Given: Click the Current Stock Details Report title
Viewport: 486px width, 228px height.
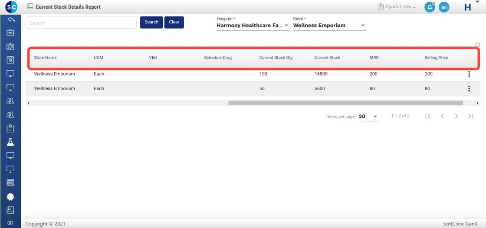Looking at the screenshot, I should (68, 7).
